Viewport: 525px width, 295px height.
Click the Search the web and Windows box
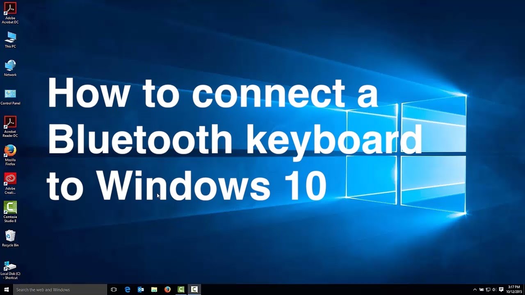pos(60,290)
